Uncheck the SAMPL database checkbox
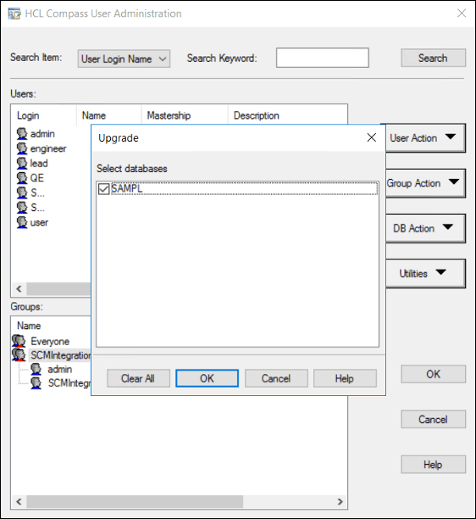 pos(104,189)
